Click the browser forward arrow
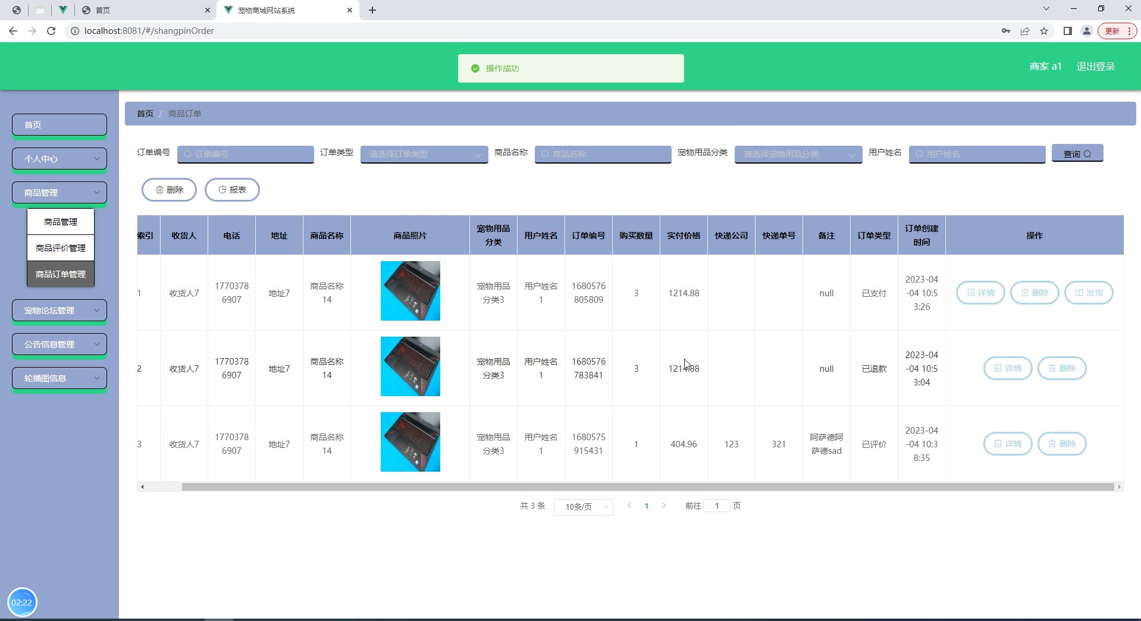The height and width of the screenshot is (621, 1141). (32, 31)
